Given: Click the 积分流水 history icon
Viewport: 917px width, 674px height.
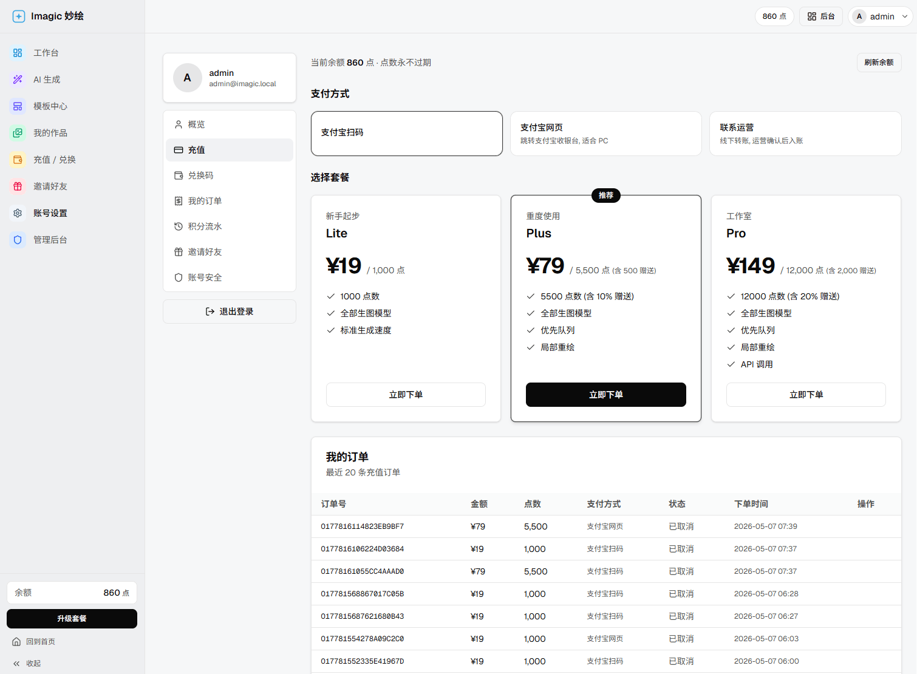Looking at the screenshot, I should click(179, 226).
